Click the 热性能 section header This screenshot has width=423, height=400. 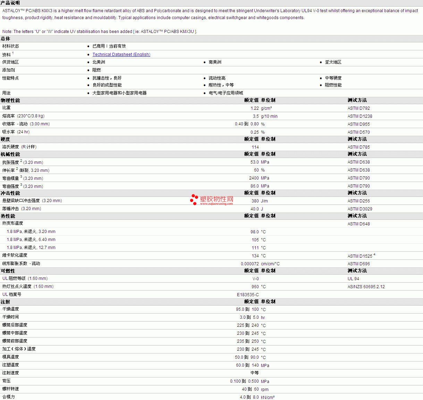click(8, 216)
